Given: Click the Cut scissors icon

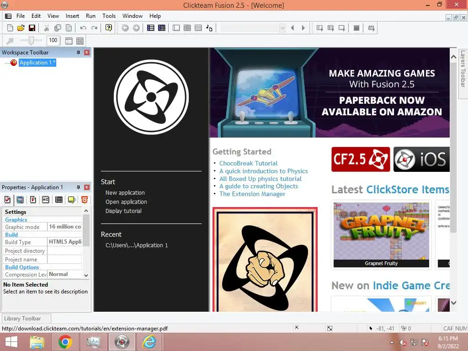Looking at the screenshot, I should tap(46, 28).
